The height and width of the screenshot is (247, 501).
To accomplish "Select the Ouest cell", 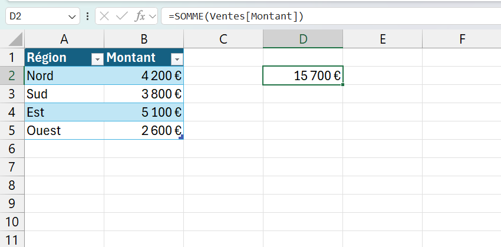I will [64, 130].
